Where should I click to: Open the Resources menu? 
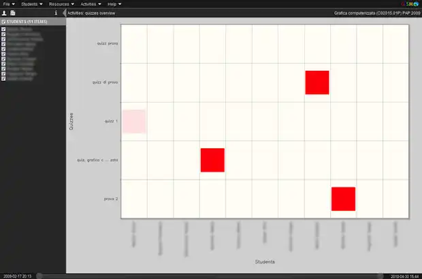[x=61, y=4]
